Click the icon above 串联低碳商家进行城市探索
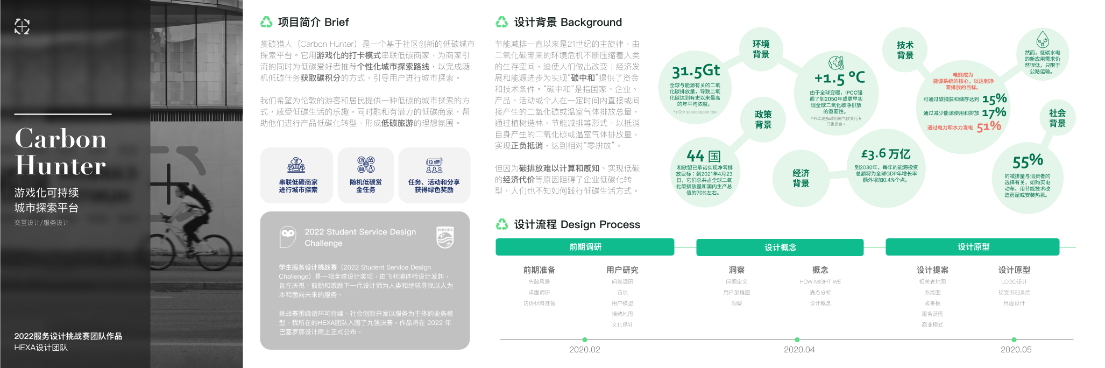 [296, 165]
